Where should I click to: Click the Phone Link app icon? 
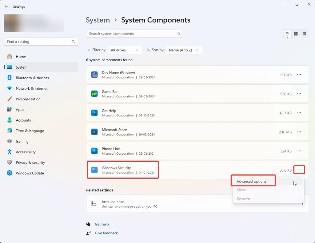click(x=94, y=151)
